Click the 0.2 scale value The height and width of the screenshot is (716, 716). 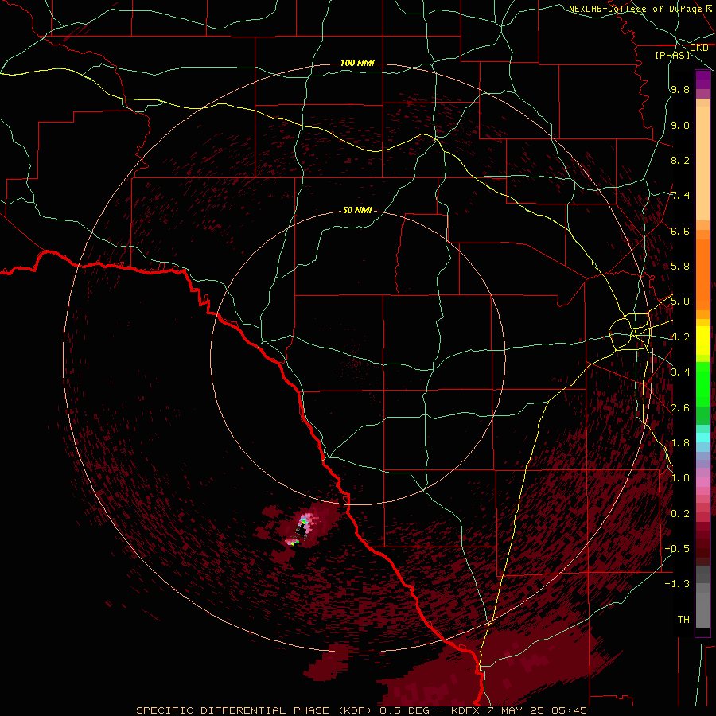click(680, 514)
